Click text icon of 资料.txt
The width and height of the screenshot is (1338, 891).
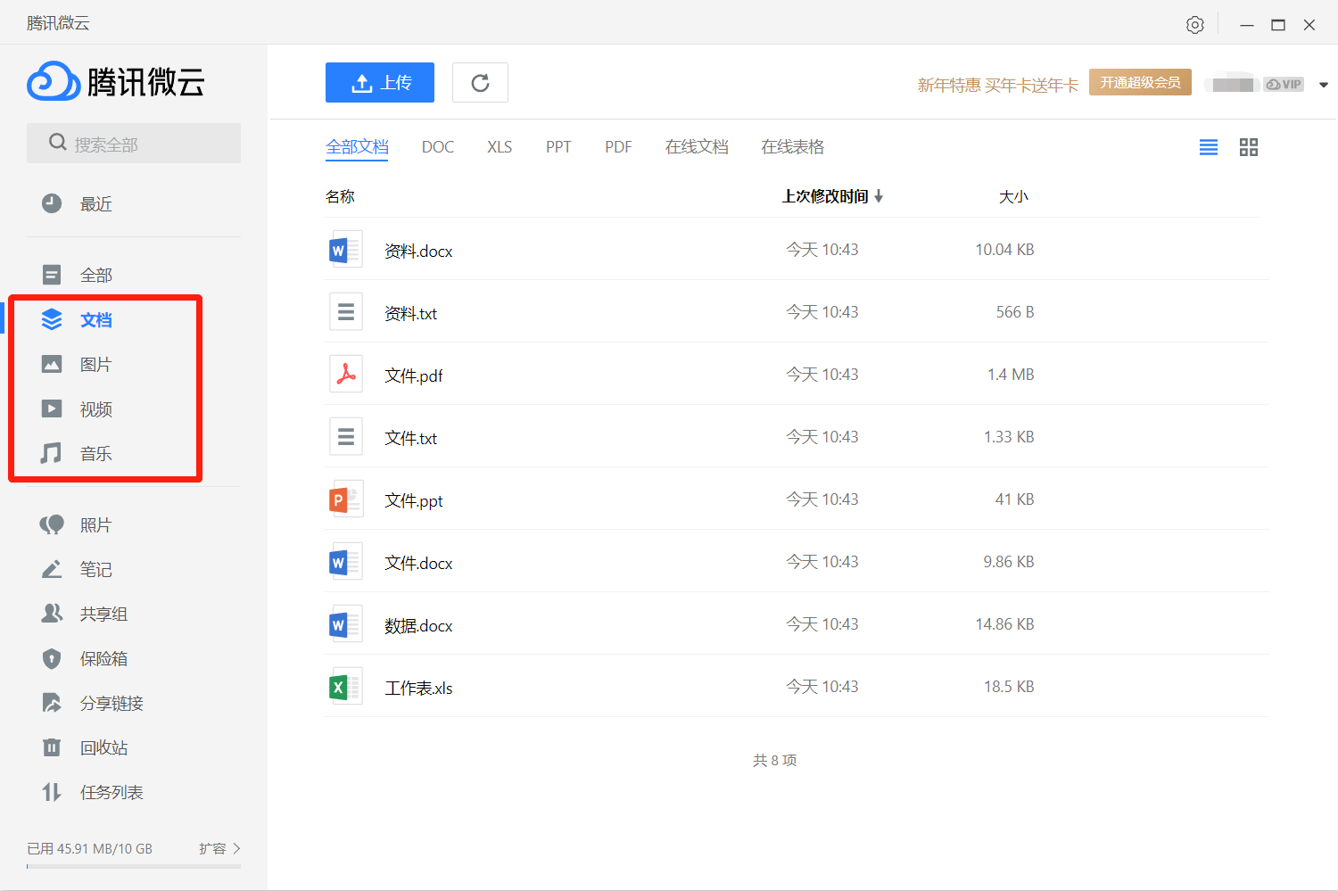(345, 312)
